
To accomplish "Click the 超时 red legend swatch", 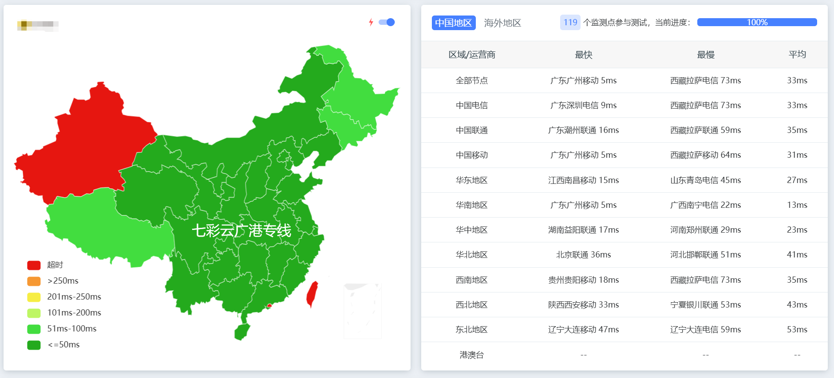I will click(x=34, y=265).
